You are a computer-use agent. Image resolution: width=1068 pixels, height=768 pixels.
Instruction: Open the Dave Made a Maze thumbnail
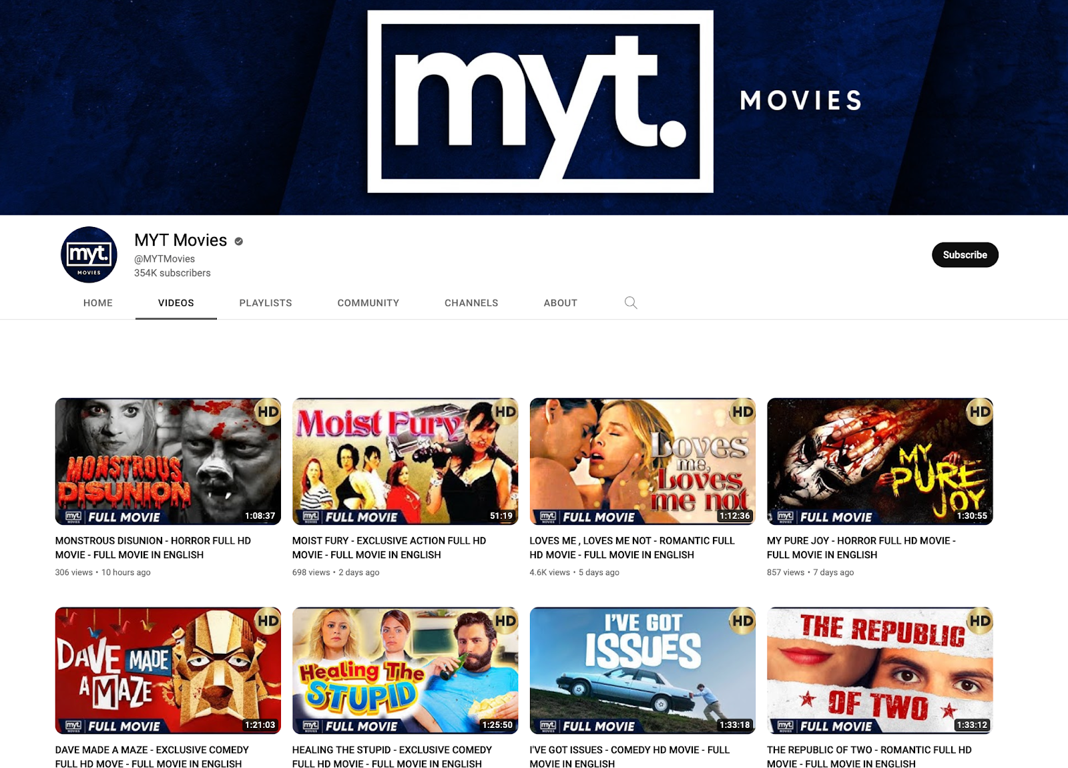click(x=168, y=670)
